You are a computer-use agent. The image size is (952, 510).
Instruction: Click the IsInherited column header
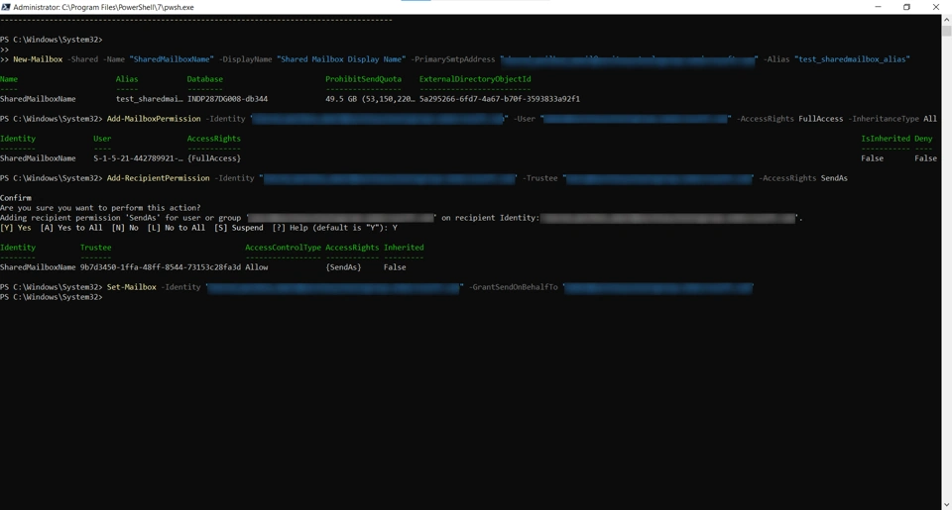point(886,139)
